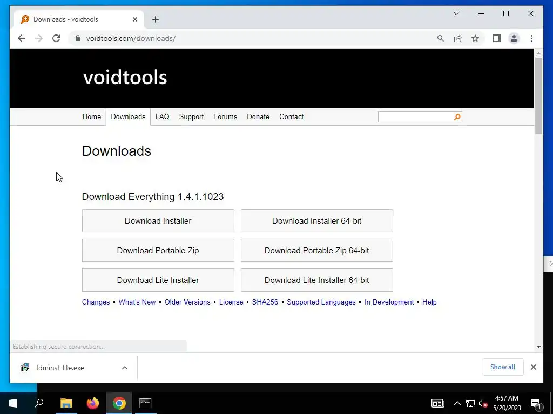Screen dimensions: 553x414
Task: Open the Contact nav tab
Action: point(291,116)
